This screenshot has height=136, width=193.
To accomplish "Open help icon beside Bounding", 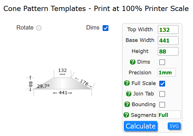I will click(127, 104).
